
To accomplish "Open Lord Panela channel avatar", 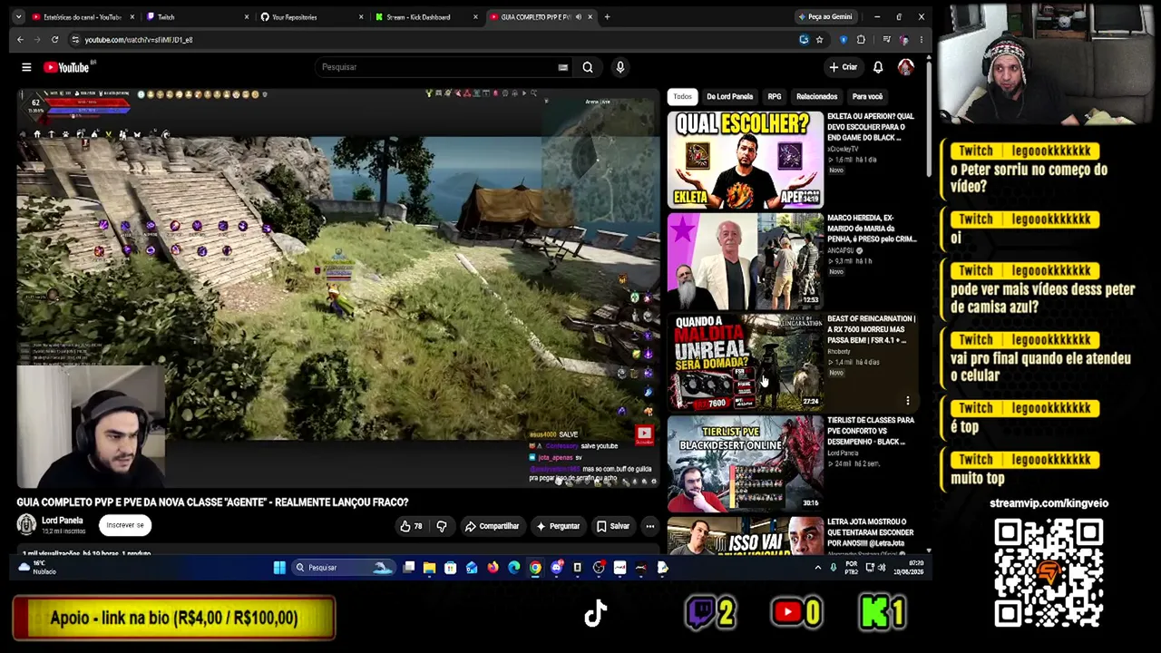I will pyautogui.click(x=26, y=525).
